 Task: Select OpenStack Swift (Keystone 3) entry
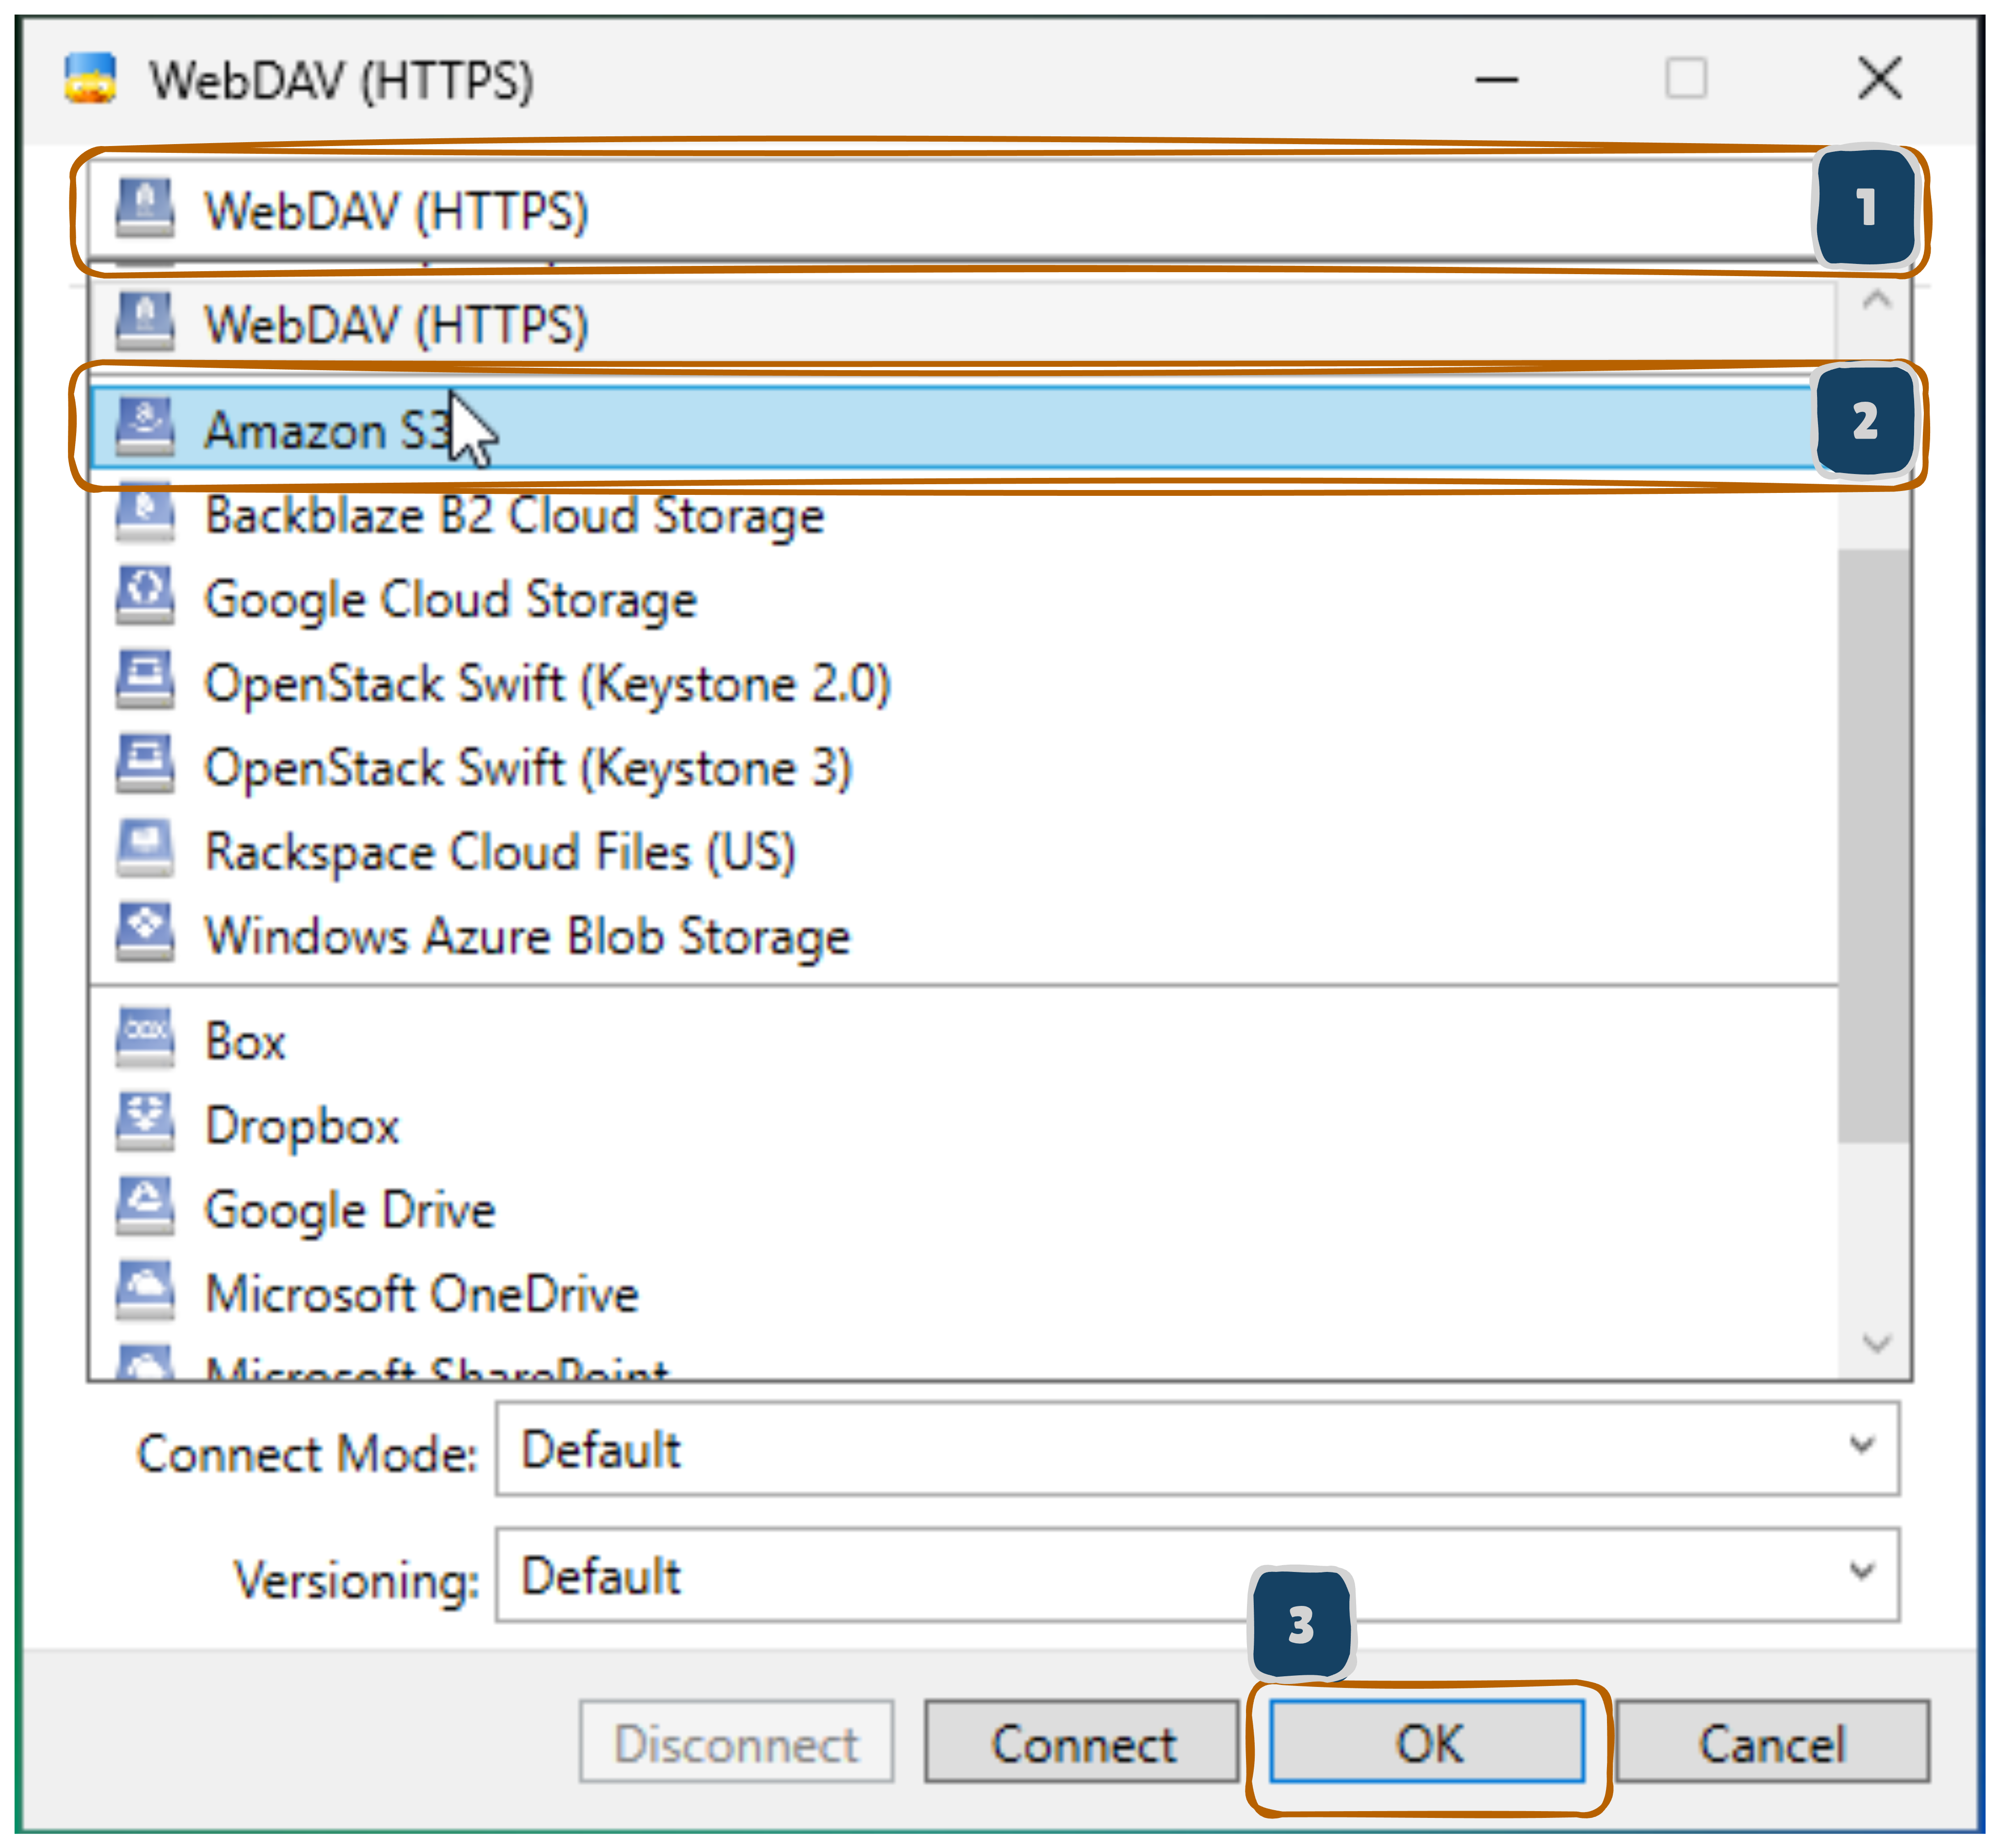point(527,768)
